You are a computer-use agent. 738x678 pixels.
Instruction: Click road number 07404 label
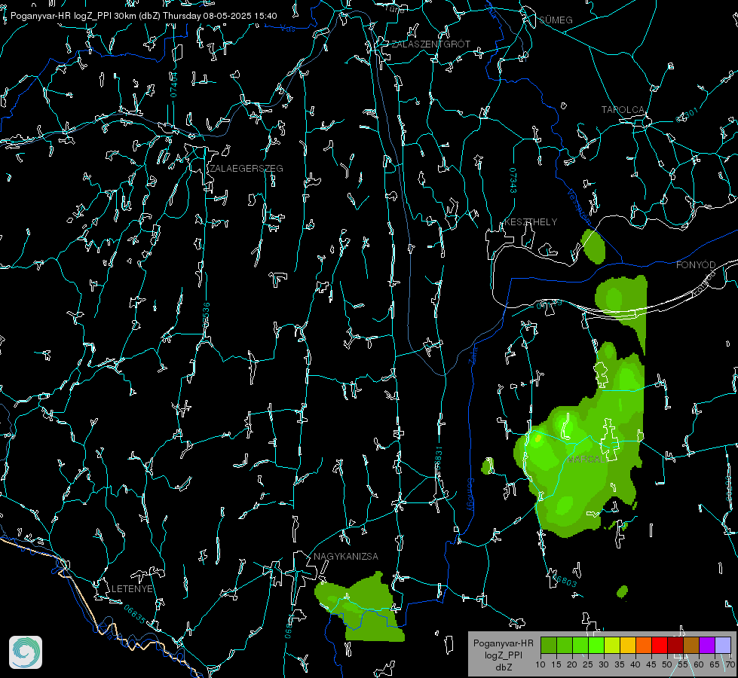[174, 84]
